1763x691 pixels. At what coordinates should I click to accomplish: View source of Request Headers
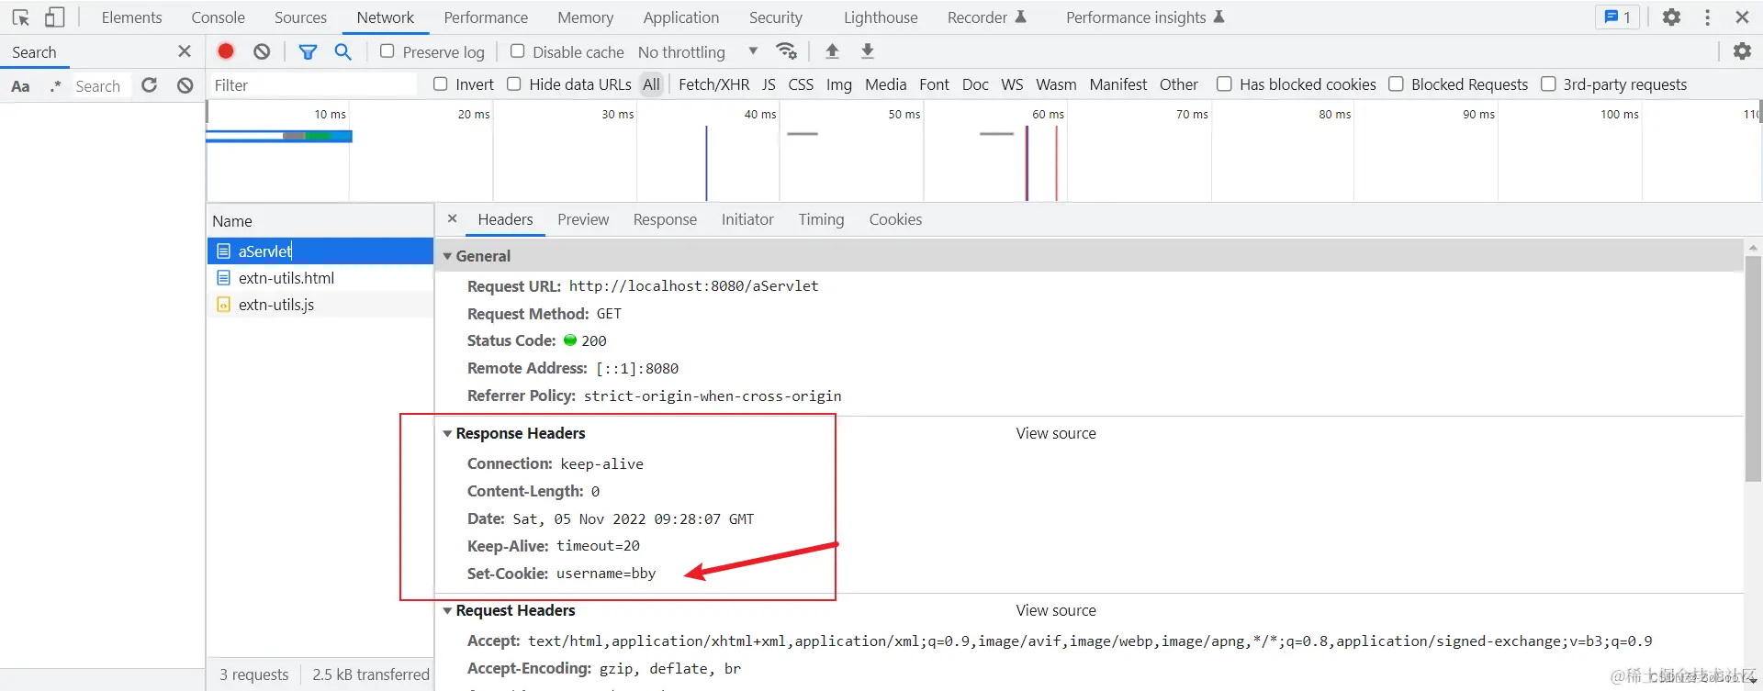click(1056, 610)
